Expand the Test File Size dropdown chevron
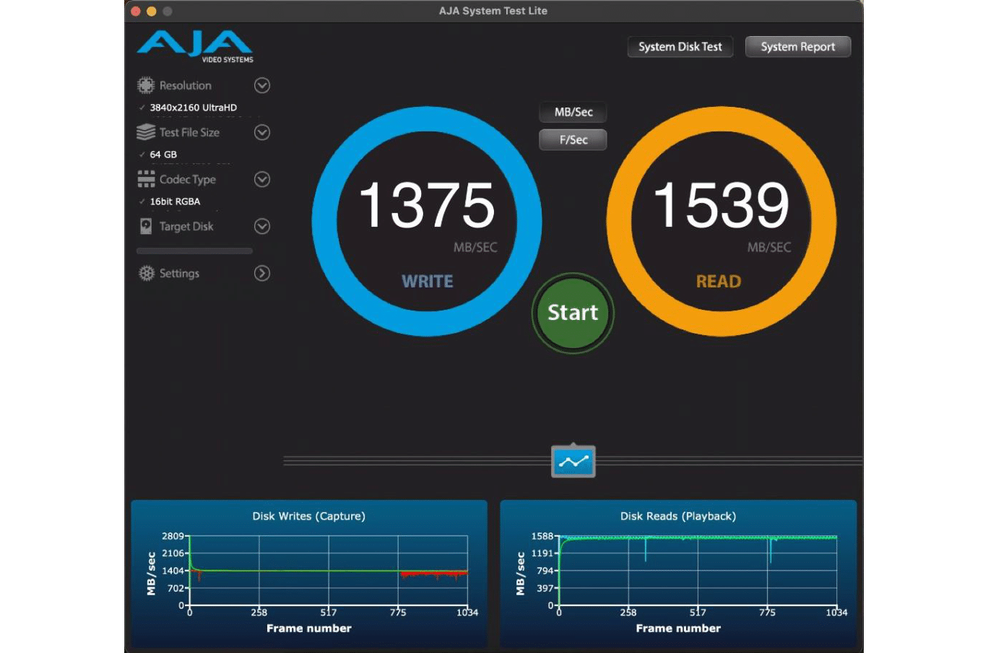The image size is (988, 653). point(262,132)
